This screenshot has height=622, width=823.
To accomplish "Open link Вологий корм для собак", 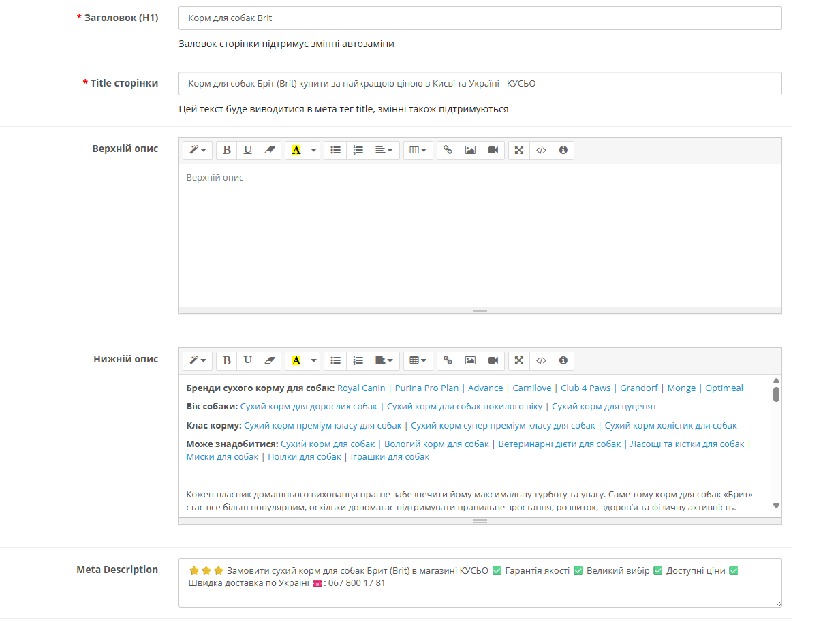I will pyautogui.click(x=437, y=444).
